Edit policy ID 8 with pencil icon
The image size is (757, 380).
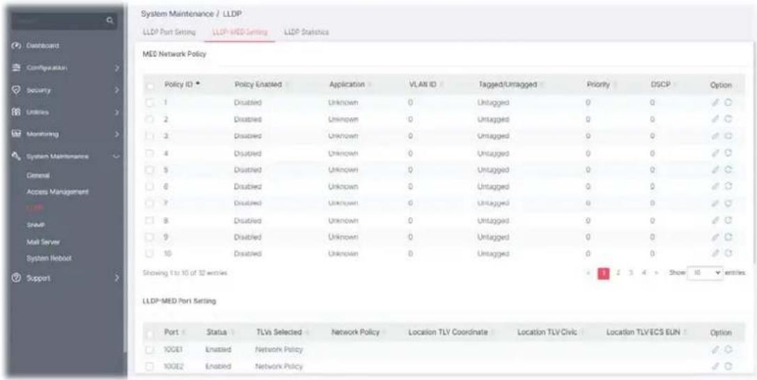pos(717,221)
